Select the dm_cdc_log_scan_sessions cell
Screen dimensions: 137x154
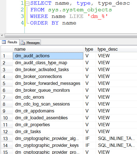pos(48,104)
